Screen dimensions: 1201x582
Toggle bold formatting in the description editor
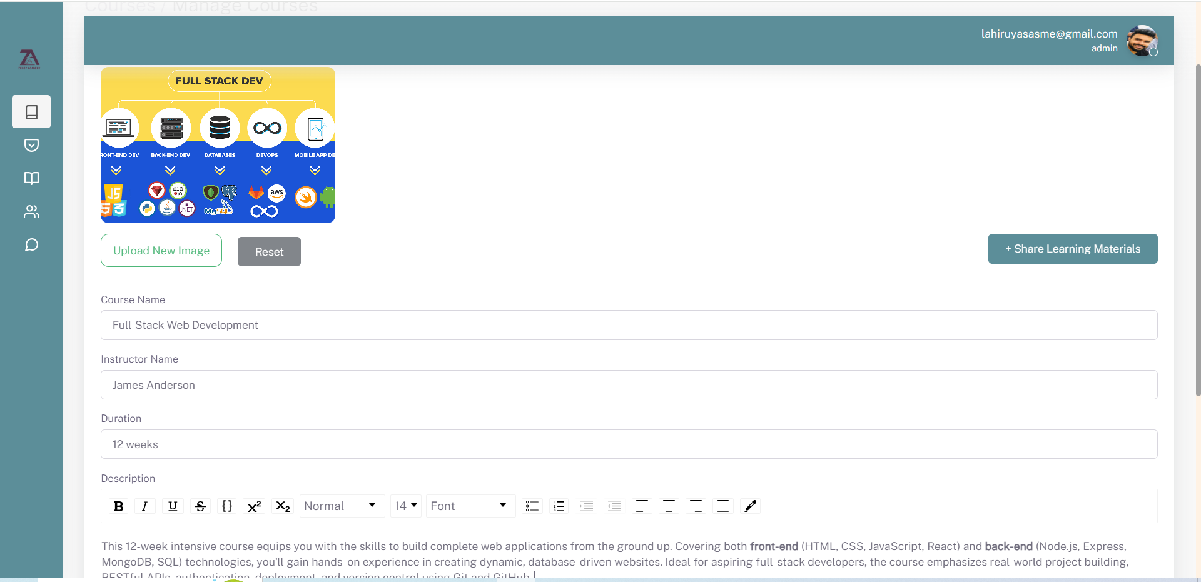(x=118, y=506)
